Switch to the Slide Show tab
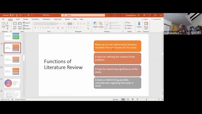This screenshot has height=114, width=202. click(x=58, y=19)
